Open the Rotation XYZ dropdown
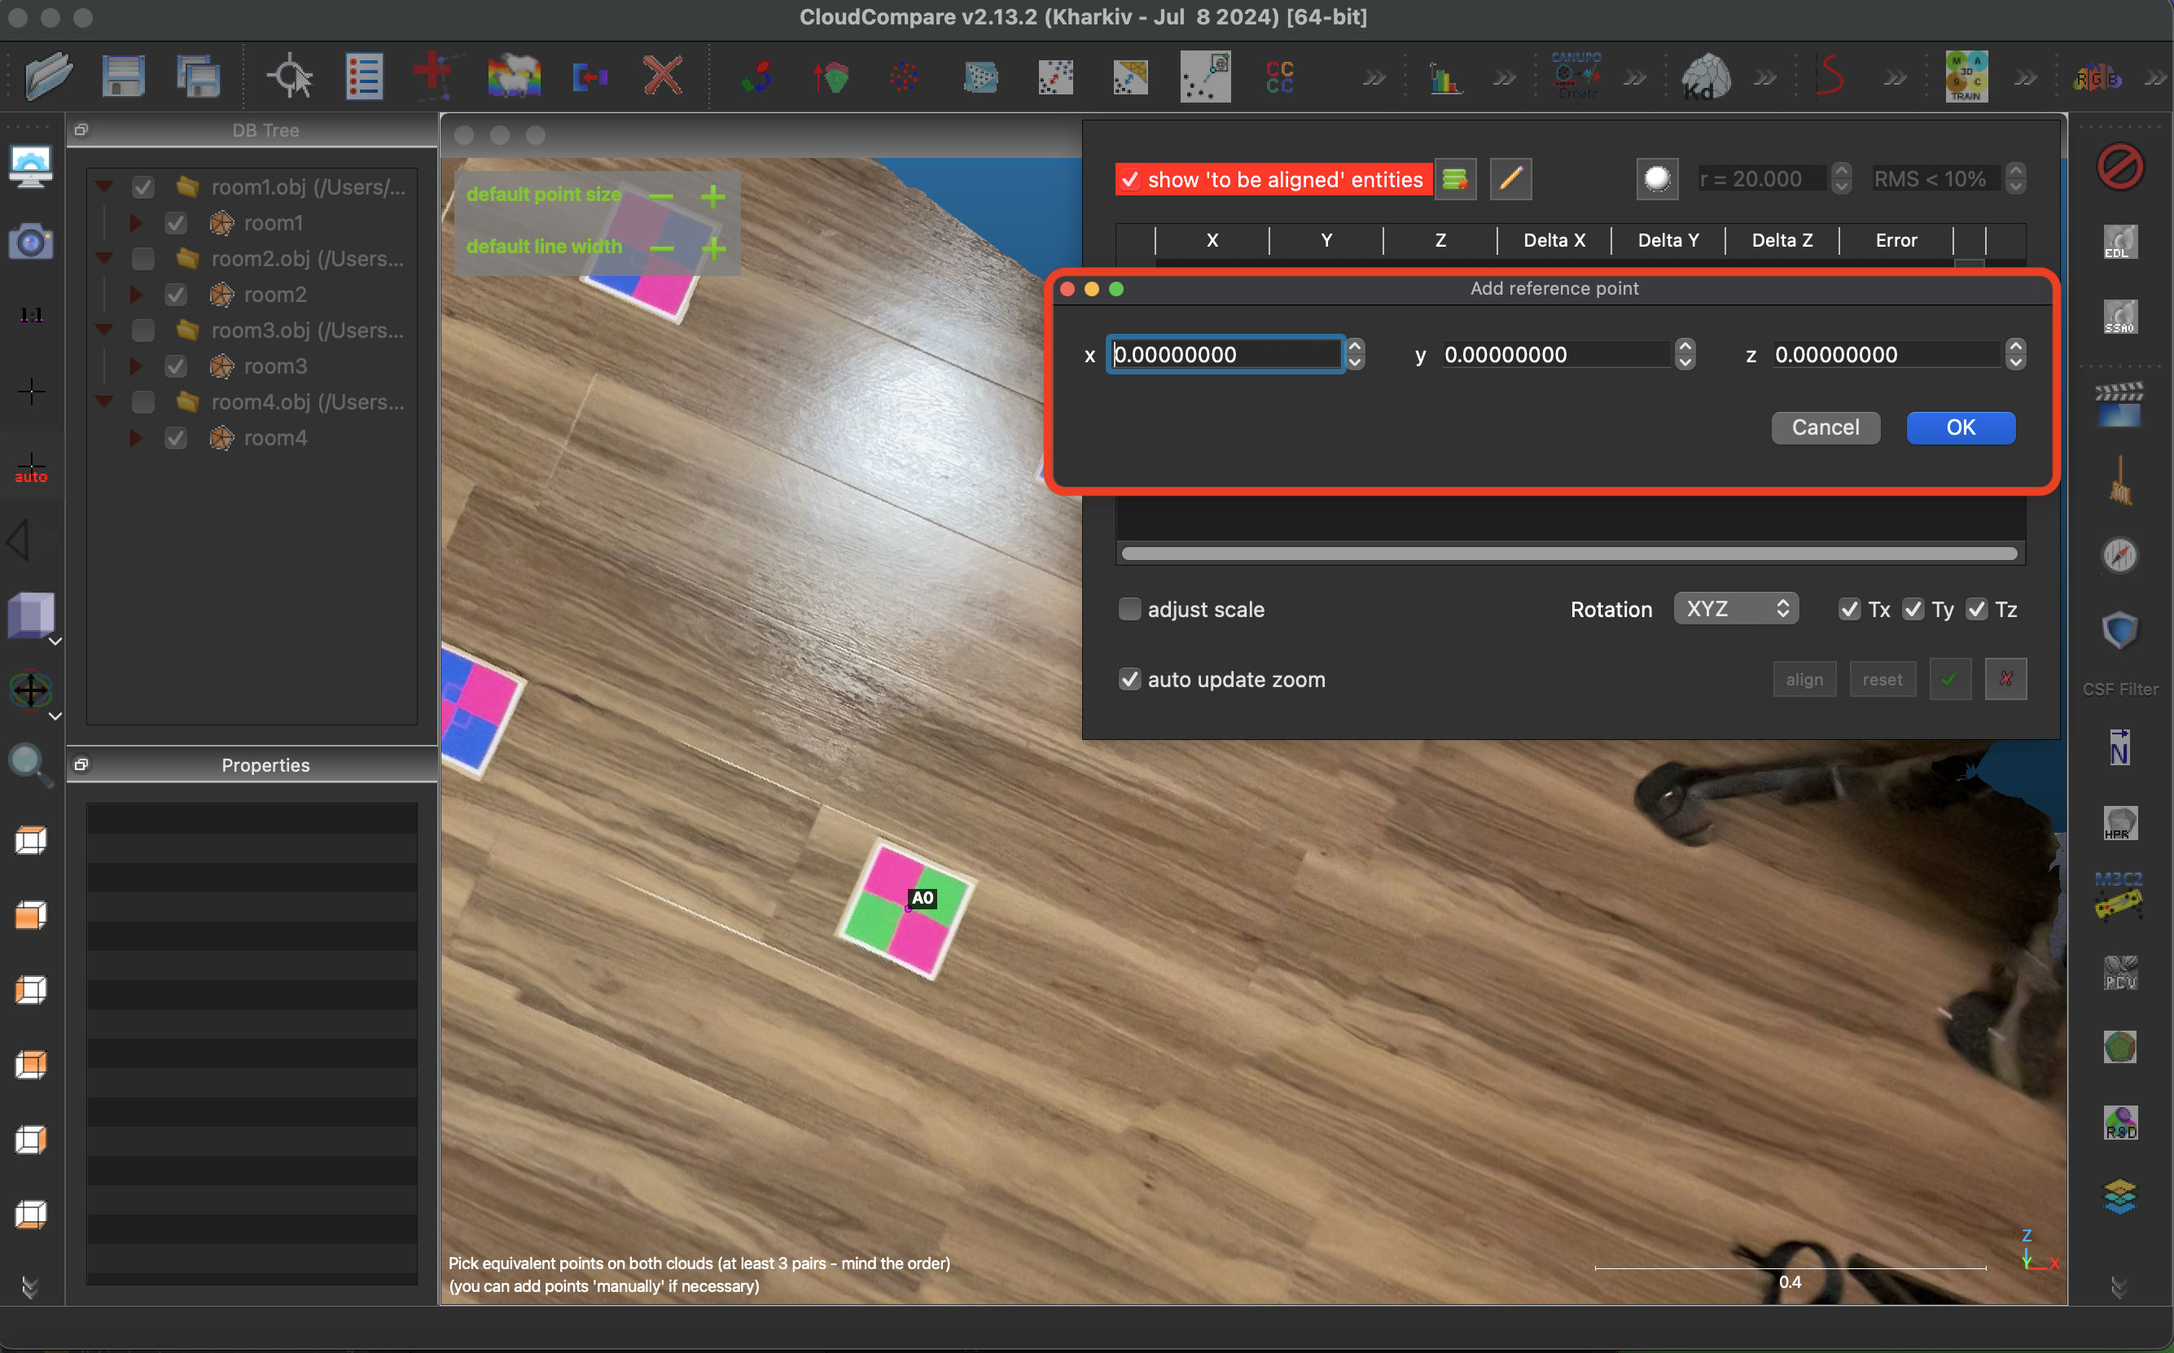This screenshot has height=1353, width=2174. 1735,610
